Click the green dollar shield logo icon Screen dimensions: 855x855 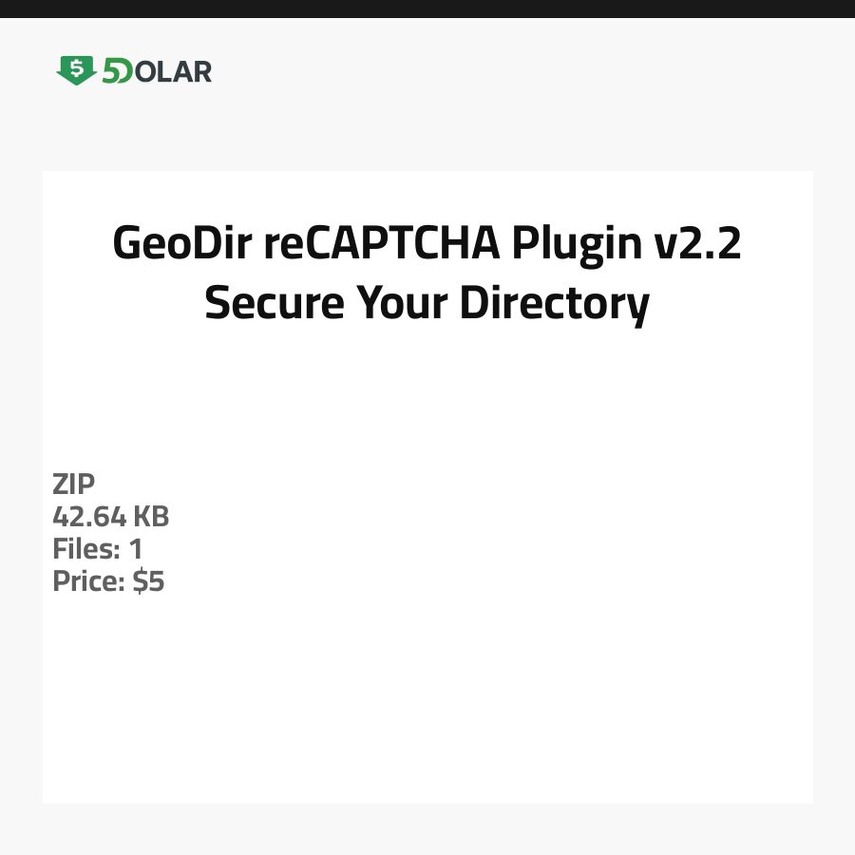click(76, 70)
